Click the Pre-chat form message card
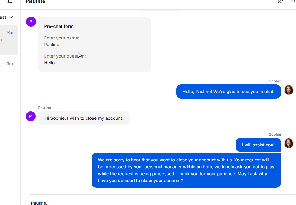Image resolution: width=296 pixels, height=205 pixels. click(94, 44)
